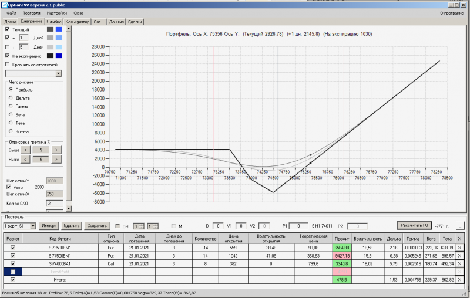
Task: Pick the +1 Дней light blue swatch
Action: (59, 38)
